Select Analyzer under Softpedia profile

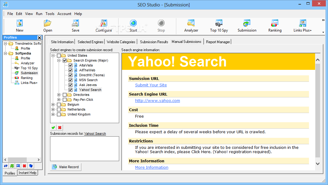[x=27, y=63]
